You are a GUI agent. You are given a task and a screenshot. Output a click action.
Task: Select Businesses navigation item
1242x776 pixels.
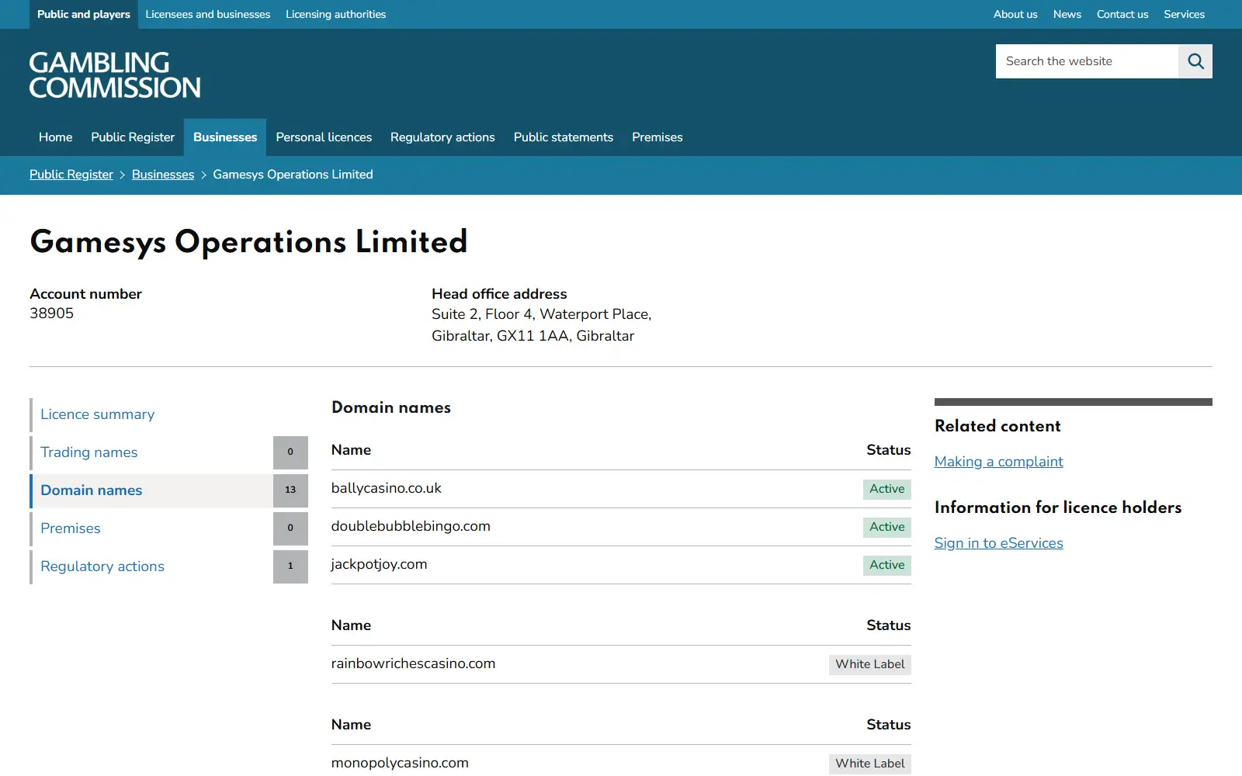point(225,137)
